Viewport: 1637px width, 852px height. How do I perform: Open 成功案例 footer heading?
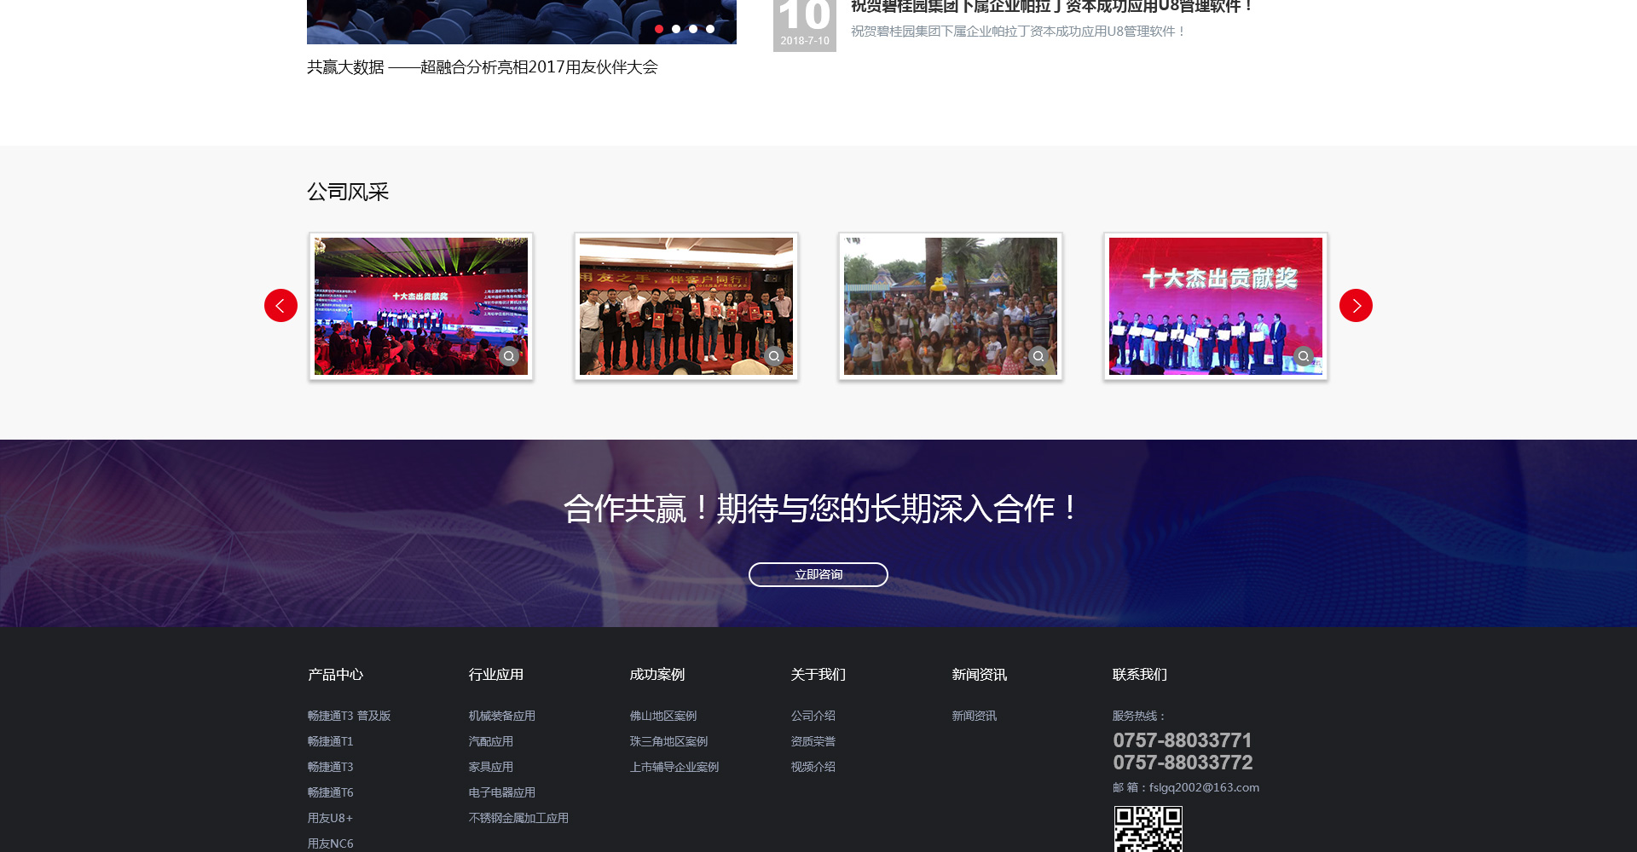tap(657, 675)
